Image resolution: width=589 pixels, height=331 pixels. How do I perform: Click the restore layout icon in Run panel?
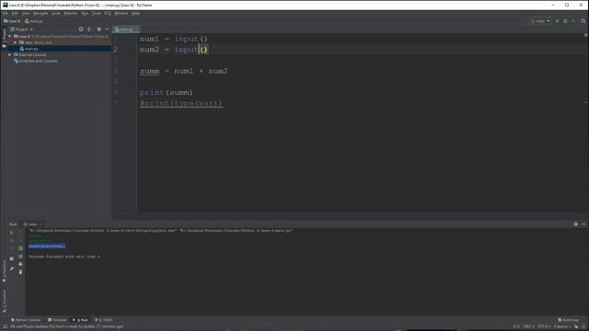12,258
